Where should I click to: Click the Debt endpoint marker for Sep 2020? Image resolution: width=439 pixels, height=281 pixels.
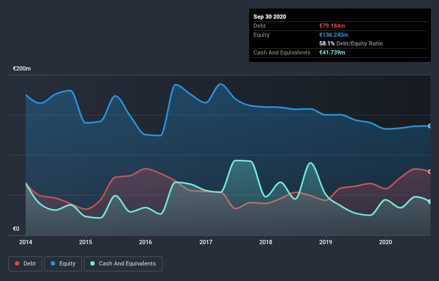pyautogui.click(x=430, y=171)
